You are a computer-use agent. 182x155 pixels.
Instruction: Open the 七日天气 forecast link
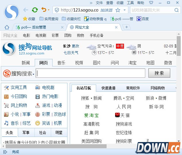click(71, 53)
